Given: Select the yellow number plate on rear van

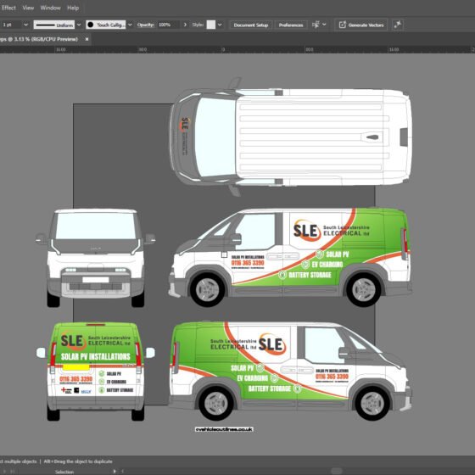Looking at the screenshot, I should click(76, 367).
